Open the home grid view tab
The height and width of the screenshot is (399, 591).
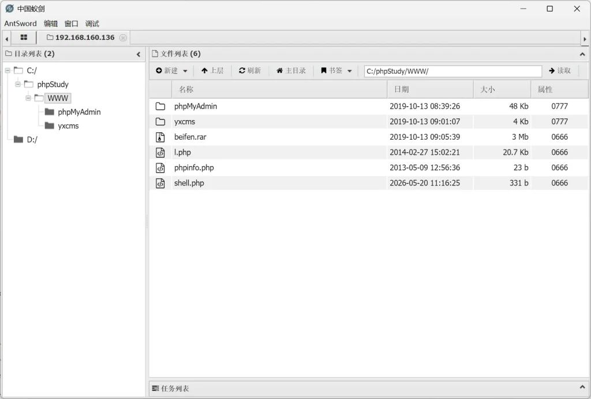24,38
